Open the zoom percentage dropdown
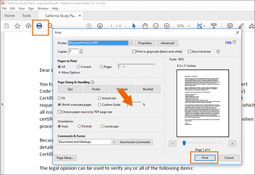The height and width of the screenshot is (175, 255). pyautogui.click(x=189, y=26)
